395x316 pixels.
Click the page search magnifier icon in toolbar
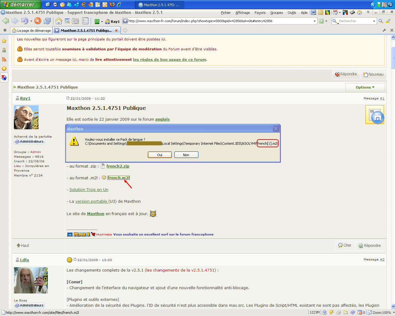point(67,21)
